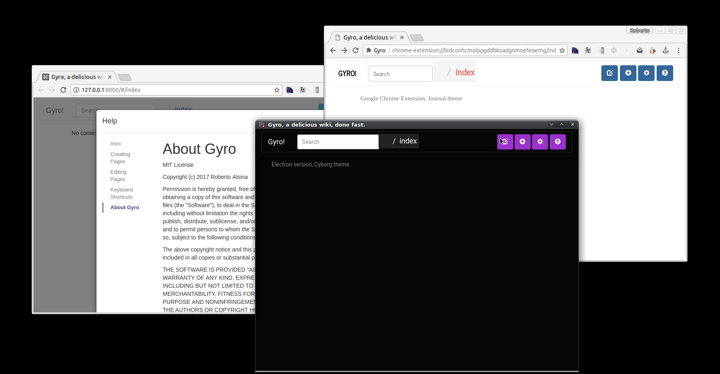Click the 'MIT License' text
Screen dimensions: 720x374
(178, 165)
